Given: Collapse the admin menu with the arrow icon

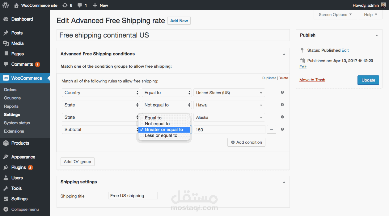Looking at the screenshot, I should pos(7,210).
